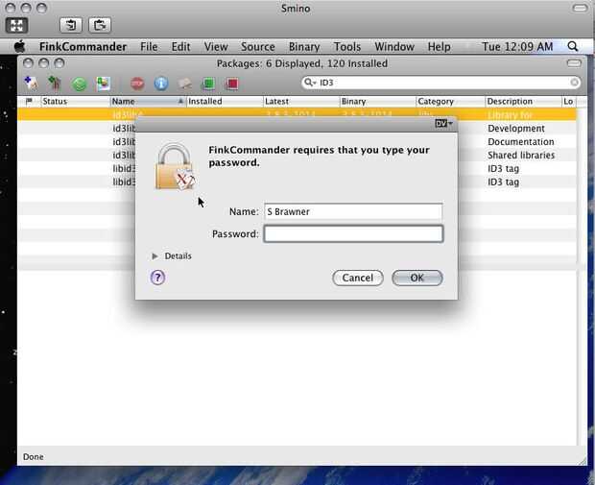Click the Cancel button

pyautogui.click(x=357, y=278)
